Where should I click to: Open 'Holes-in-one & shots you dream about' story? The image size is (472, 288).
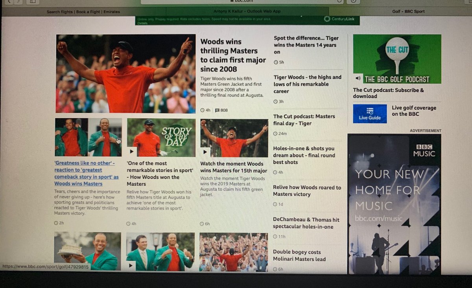[304, 155]
